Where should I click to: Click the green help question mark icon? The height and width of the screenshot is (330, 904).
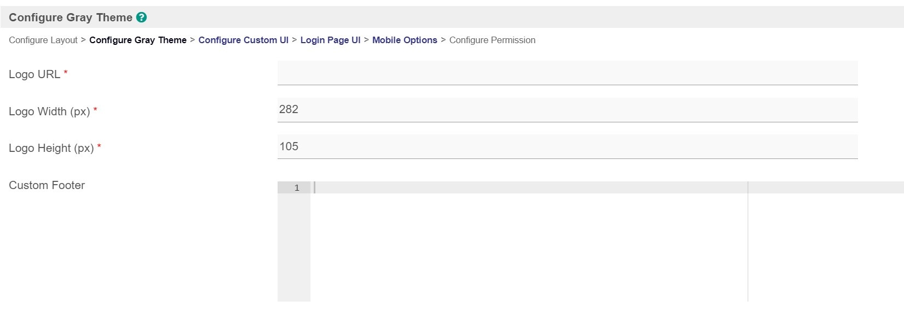[x=141, y=17]
